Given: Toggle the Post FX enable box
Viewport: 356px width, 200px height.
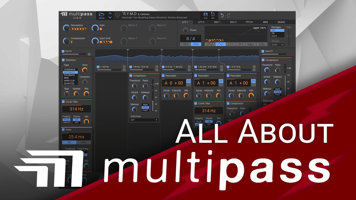Looking at the screenshot, I should click(x=263, y=51).
